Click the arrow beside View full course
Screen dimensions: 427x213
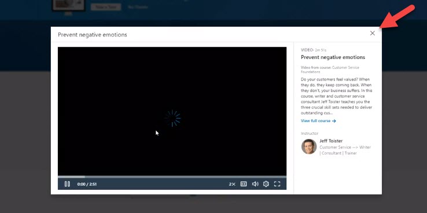[x=334, y=121]
